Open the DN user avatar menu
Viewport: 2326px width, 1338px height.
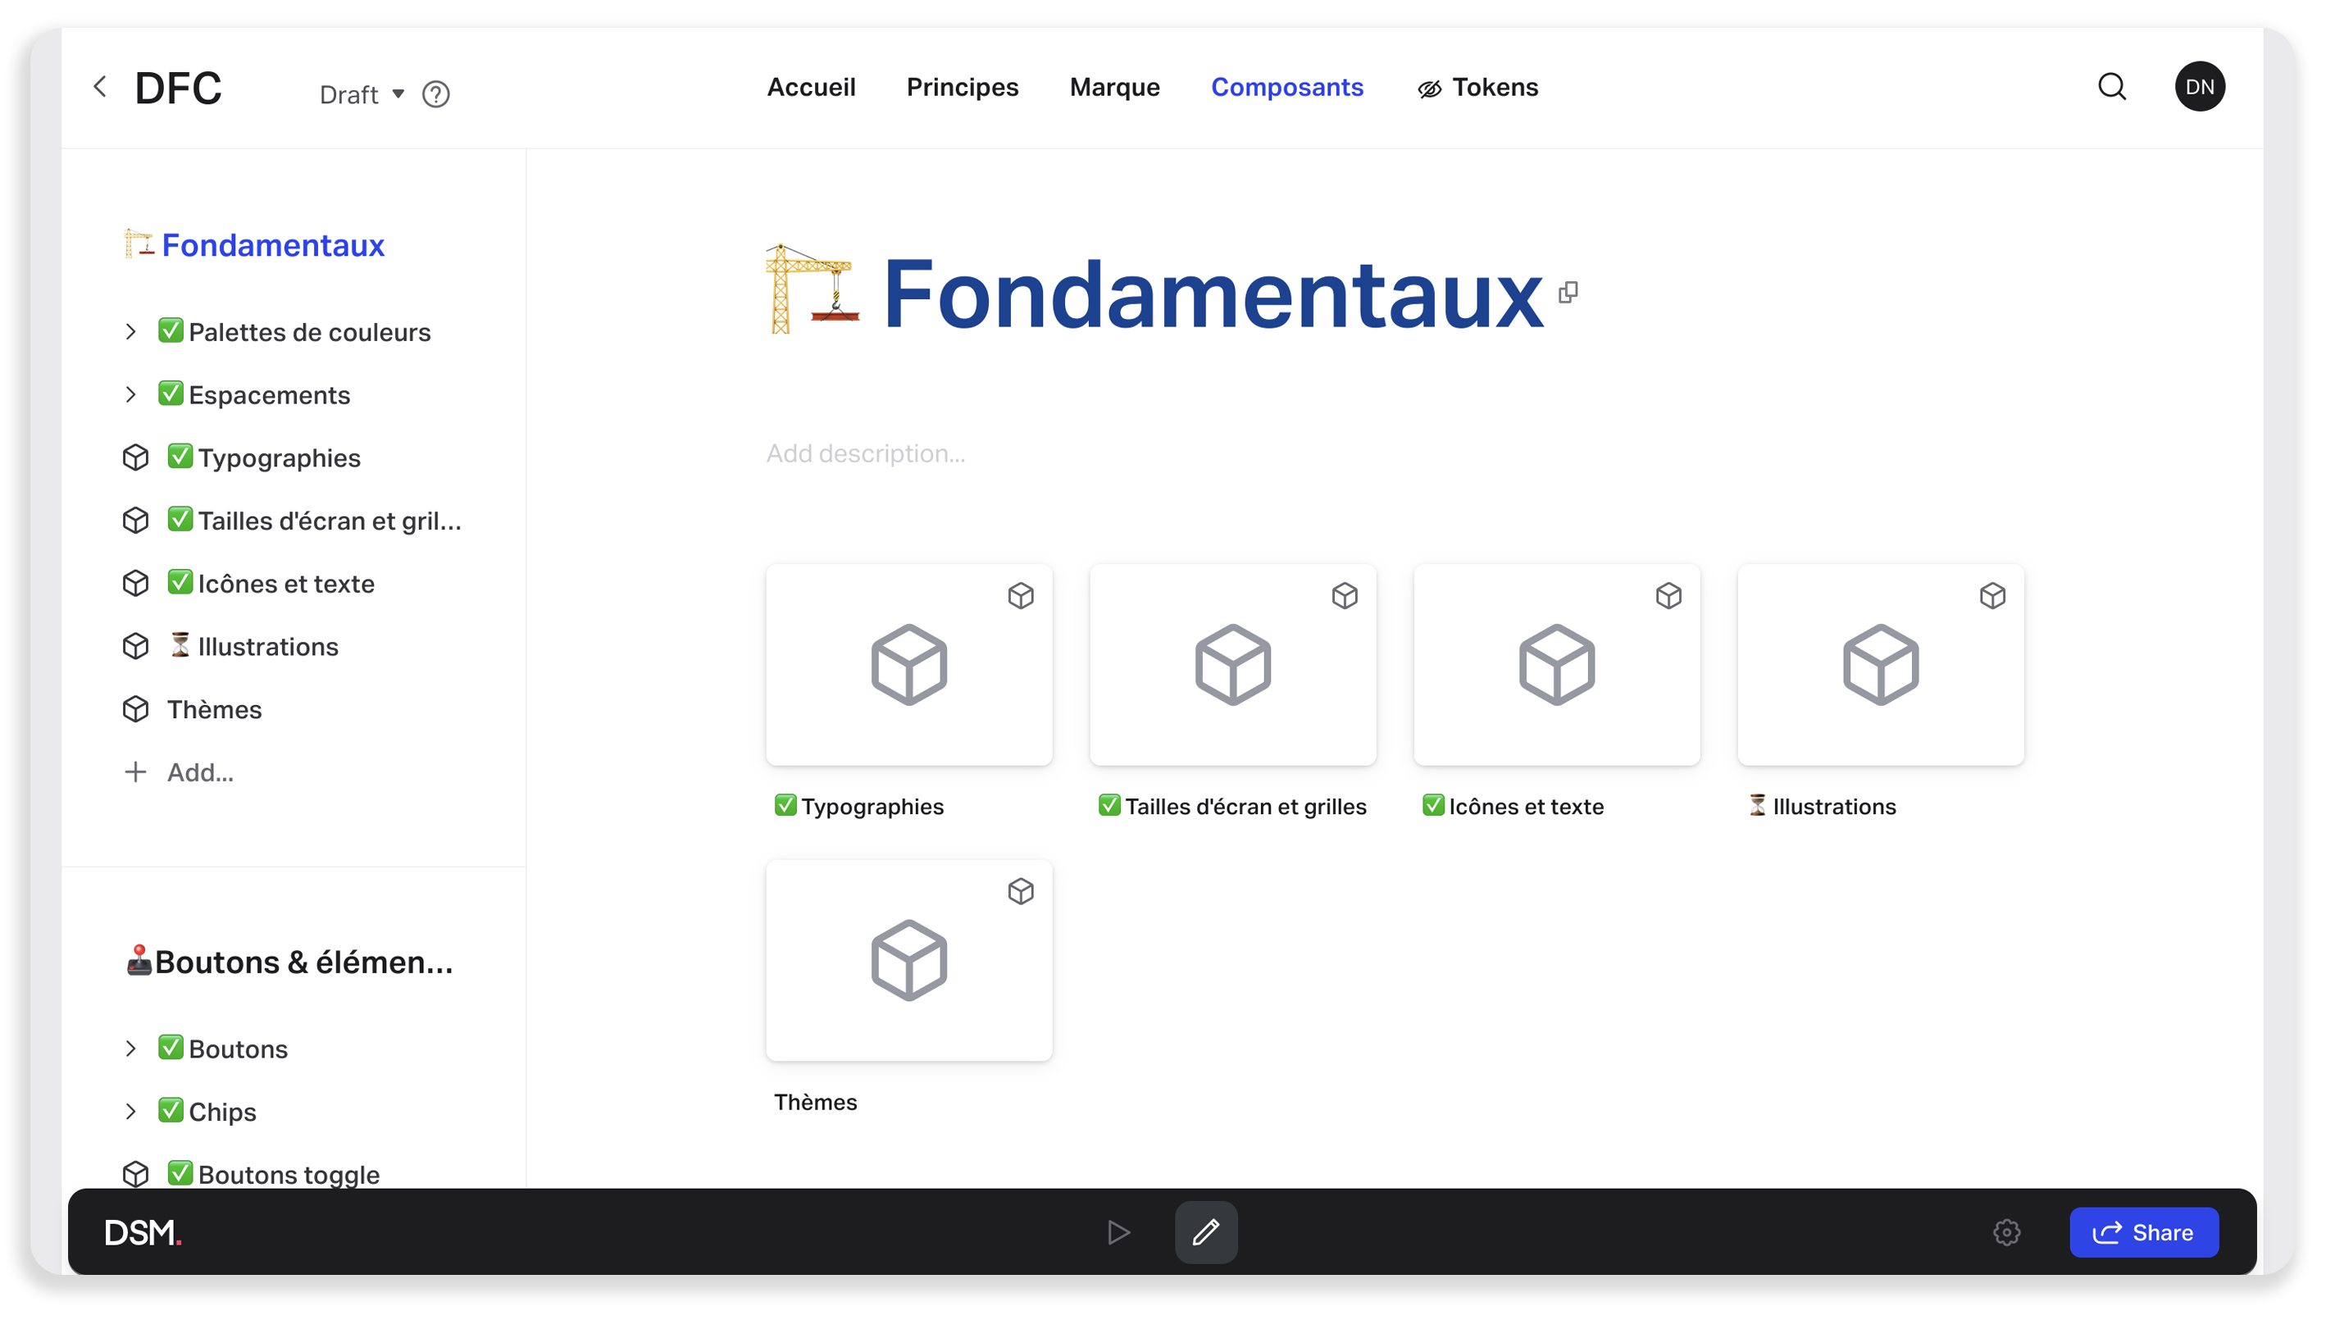[x=2199, y=87]
